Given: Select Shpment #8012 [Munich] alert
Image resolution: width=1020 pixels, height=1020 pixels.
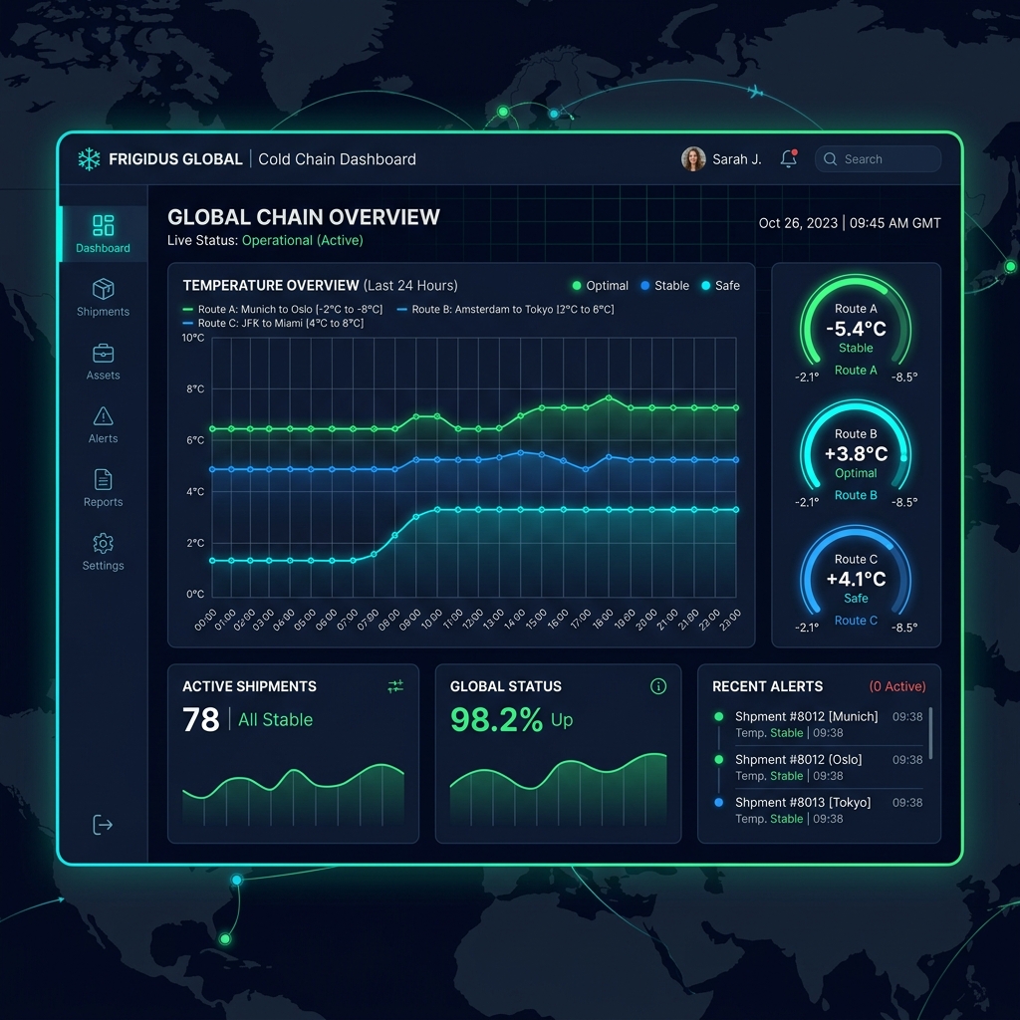Looking at the screenshot, I should (x=819, y=724).
